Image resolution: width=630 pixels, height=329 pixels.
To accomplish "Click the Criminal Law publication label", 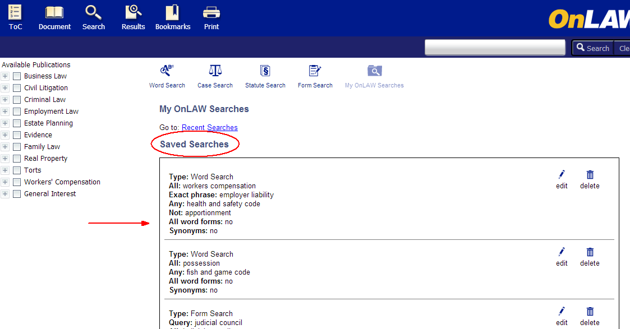I will [x=44, y=100].
